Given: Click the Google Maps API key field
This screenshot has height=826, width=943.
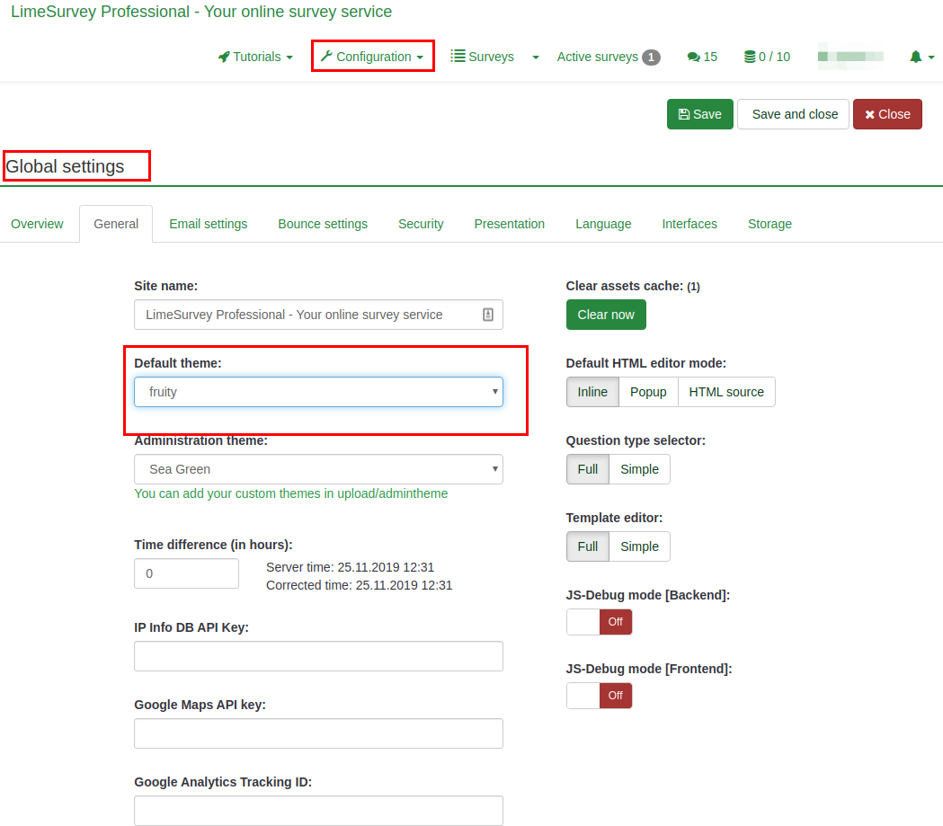Looking at the screenshot, I should [318, 733].
